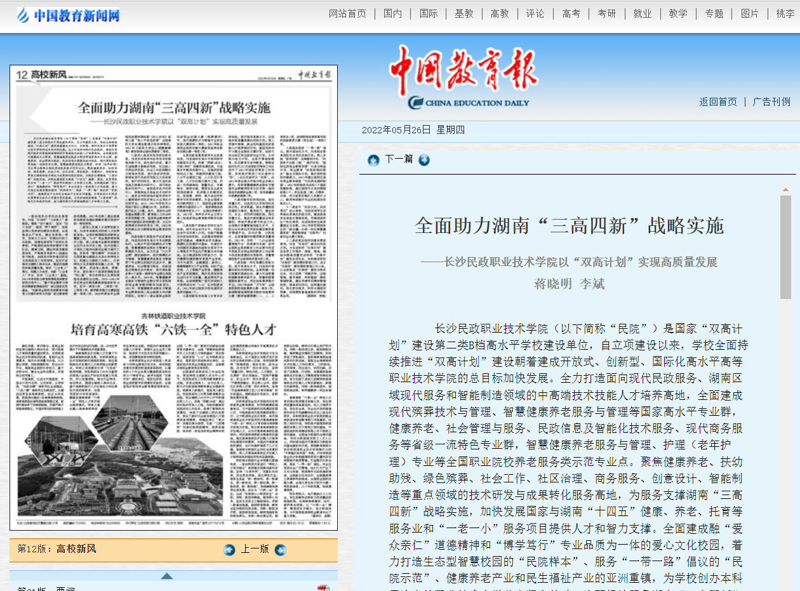Go to the next article via 下一篇

point(399,159)
